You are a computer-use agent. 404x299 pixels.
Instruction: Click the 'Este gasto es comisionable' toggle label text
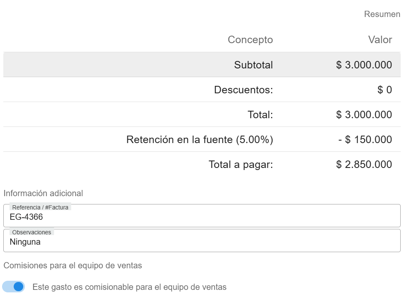point(129,287)
